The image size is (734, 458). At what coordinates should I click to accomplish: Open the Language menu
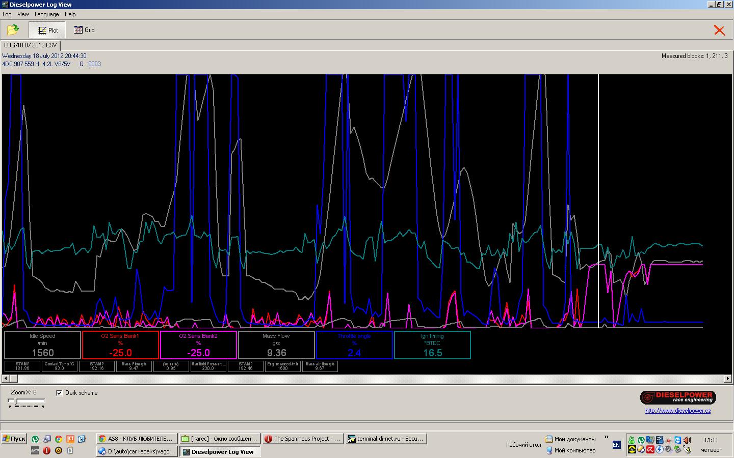click(x=46, y=14)
